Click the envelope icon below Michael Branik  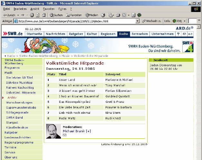point(64,135)
